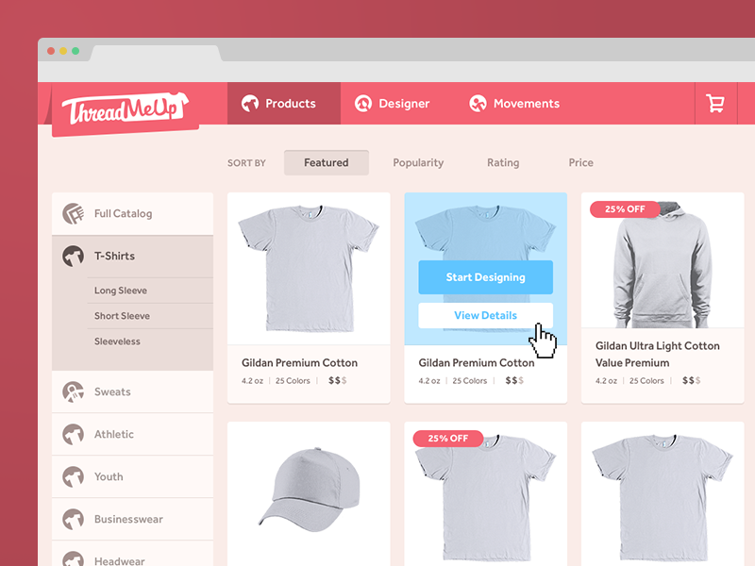This screenshot has height=566, width=755.
Task: Sort products by Price
Action: 580,162
